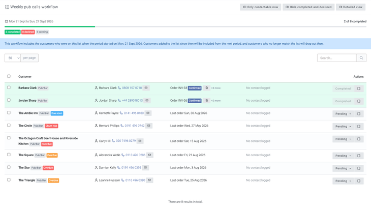Image resolution: width=371 pixels, height=208 pixels.
Task: Open The Star customer link
Action: click(24, 167)
